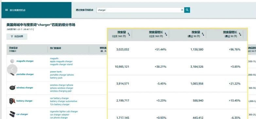The height and width of the screenshot is (119, 256).
Task: Open the car charger niche
Action: (x=22, y=114)
